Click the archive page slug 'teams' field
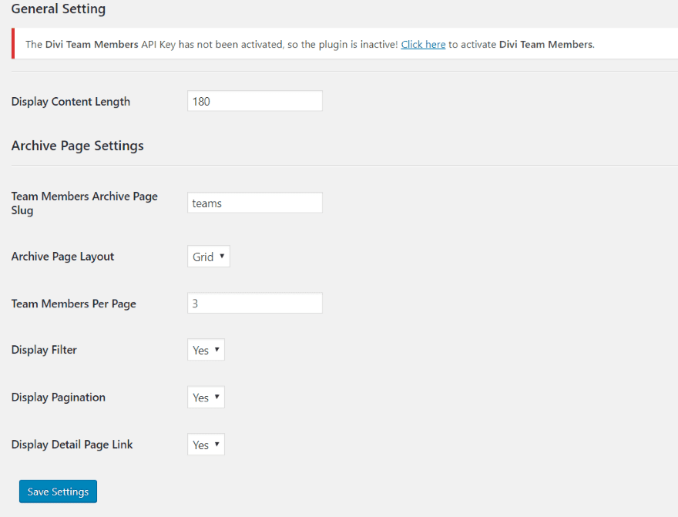 click(x=254, y=203)
